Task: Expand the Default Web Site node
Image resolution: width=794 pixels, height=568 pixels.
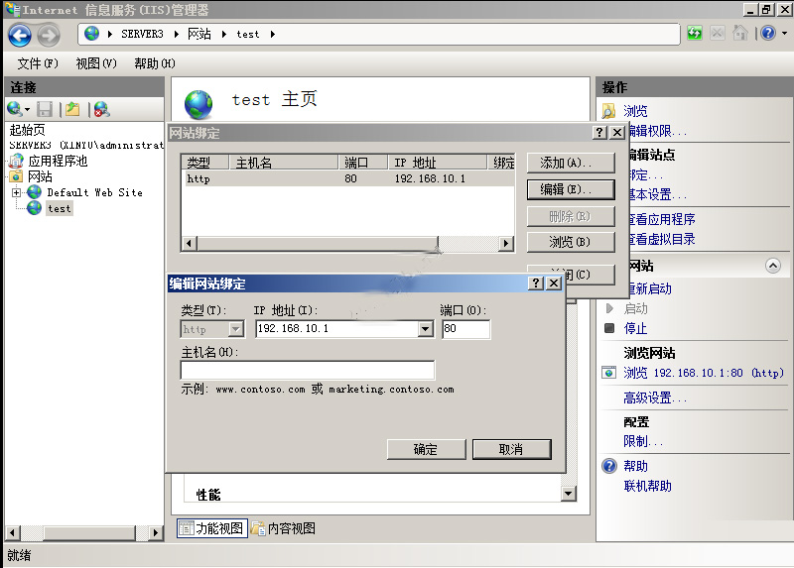Action: coord(17,192)
